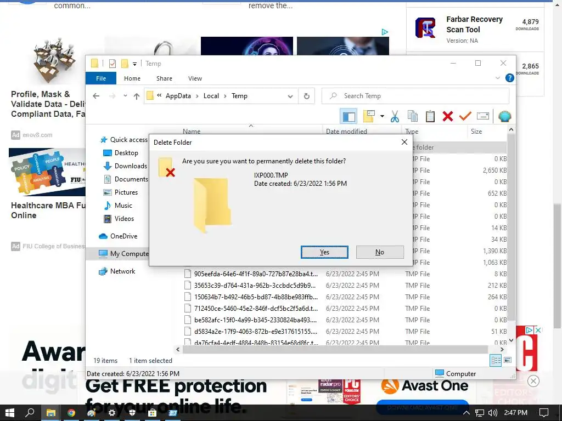Click the Up one level arrow

[x=136, y=96]
